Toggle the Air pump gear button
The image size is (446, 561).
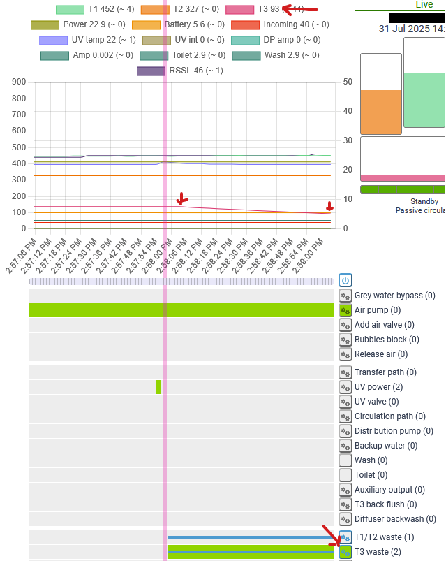345,310
